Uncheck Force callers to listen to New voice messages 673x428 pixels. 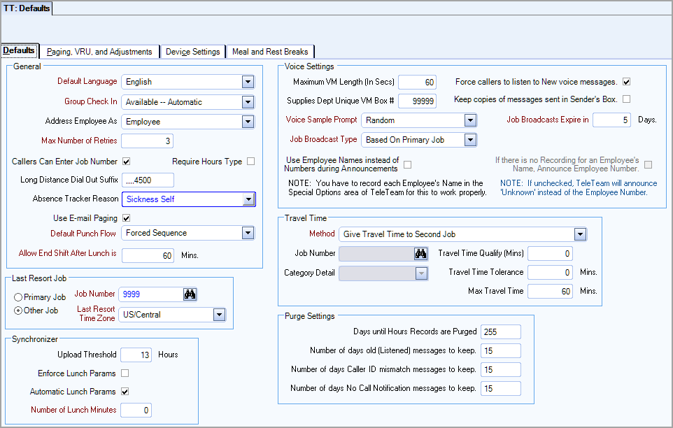click(627, 82)
